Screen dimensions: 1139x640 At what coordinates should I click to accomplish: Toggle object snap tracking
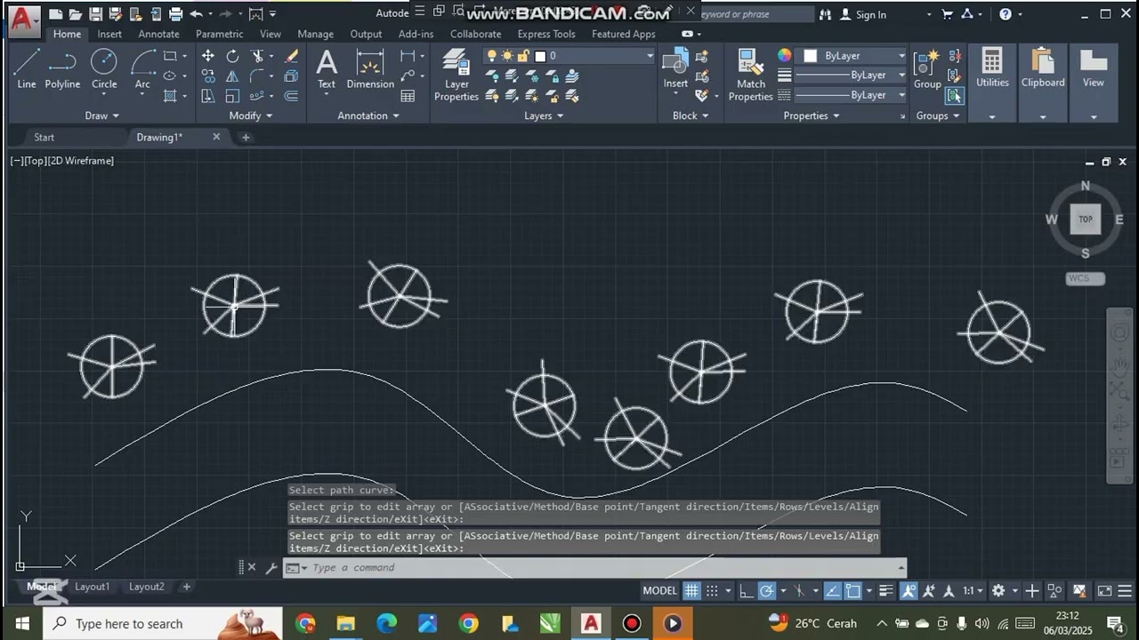tap(832, 590)
